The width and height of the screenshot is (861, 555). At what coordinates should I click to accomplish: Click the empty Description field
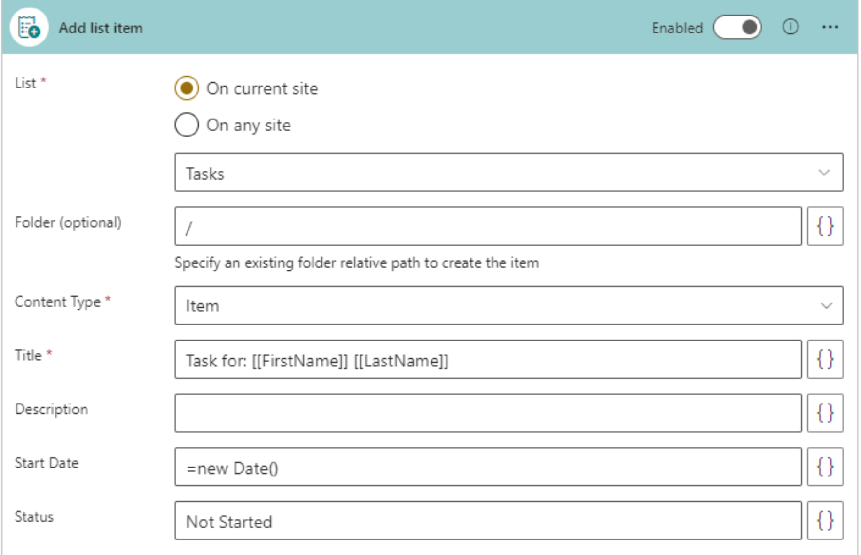pyautogui.click(x=488, y=413)
